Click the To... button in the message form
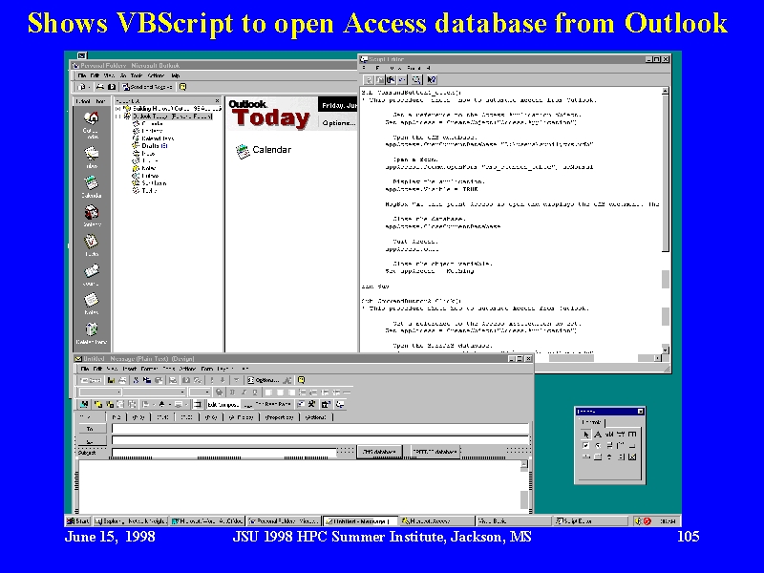764x573 pixels. point(92,429)
